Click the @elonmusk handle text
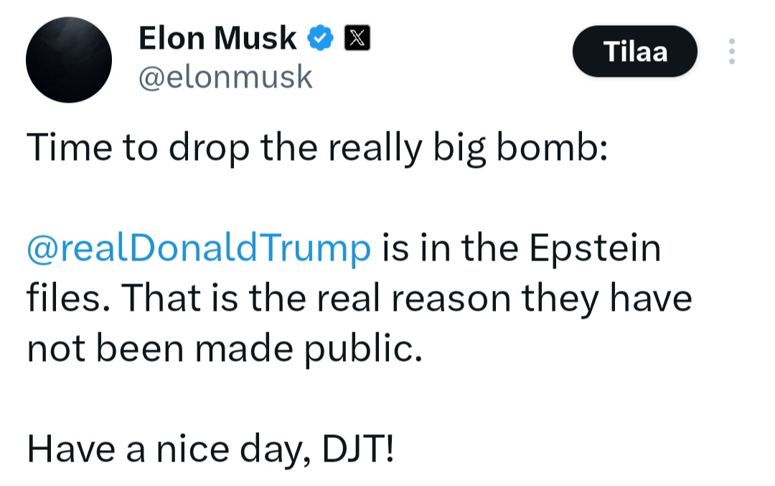Image resolution: width=775 pixels, height=486 pixels. point(225,77)
